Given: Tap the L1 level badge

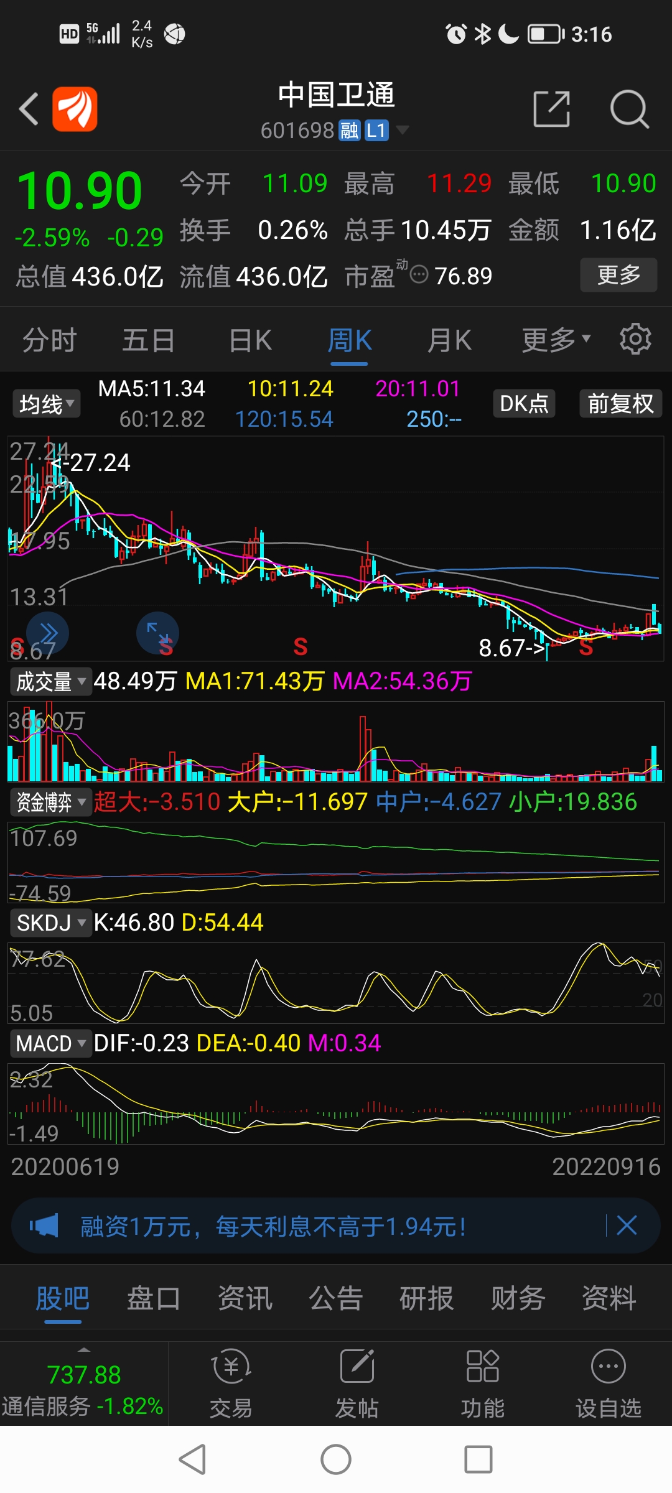Looking at the screenshot, I should [x=376, y=130].
